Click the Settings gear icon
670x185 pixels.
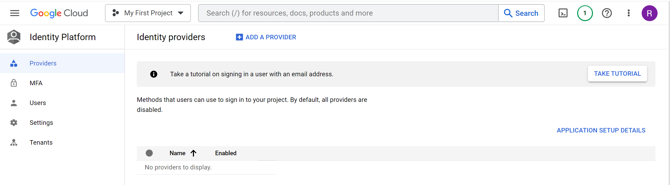click(14, 123)
